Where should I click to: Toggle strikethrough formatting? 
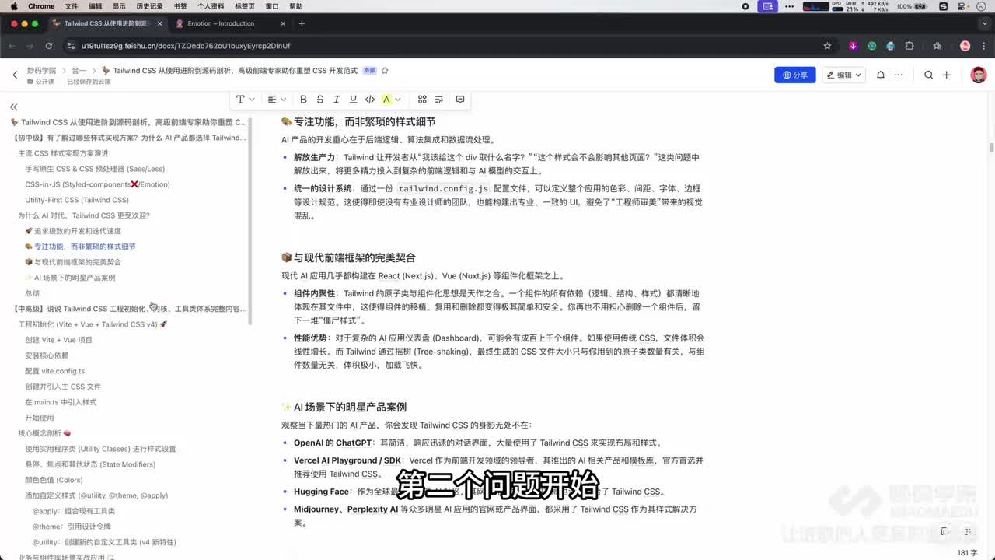tap(319, 100)
